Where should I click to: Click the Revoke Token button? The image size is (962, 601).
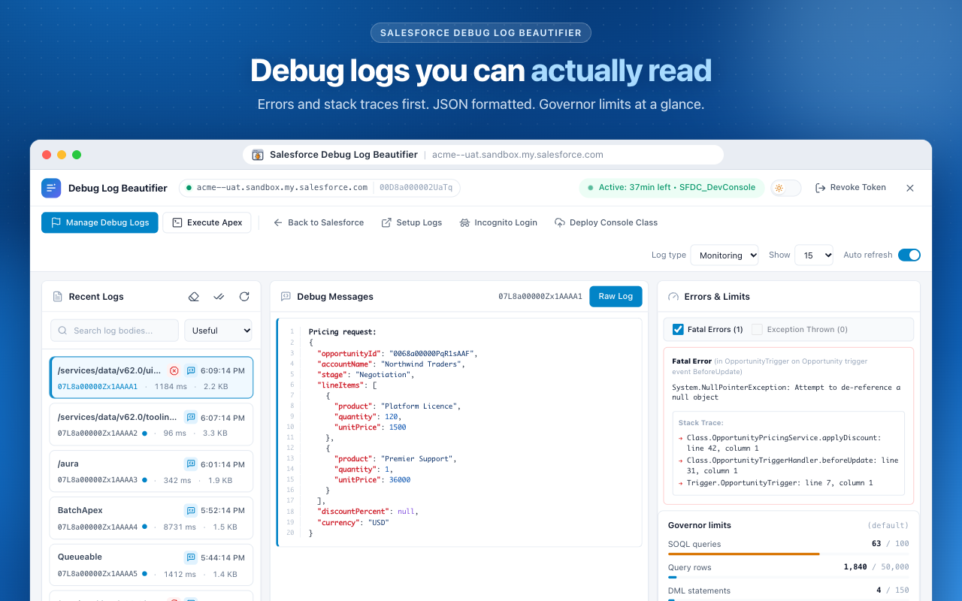[x=851, y=188]
